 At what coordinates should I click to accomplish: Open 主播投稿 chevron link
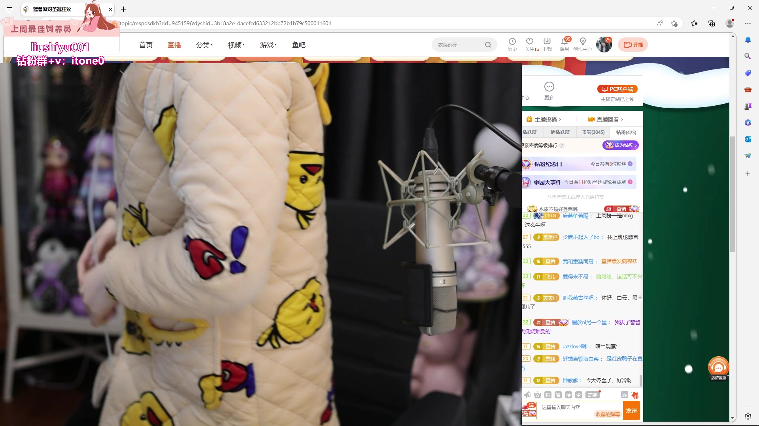544,119
